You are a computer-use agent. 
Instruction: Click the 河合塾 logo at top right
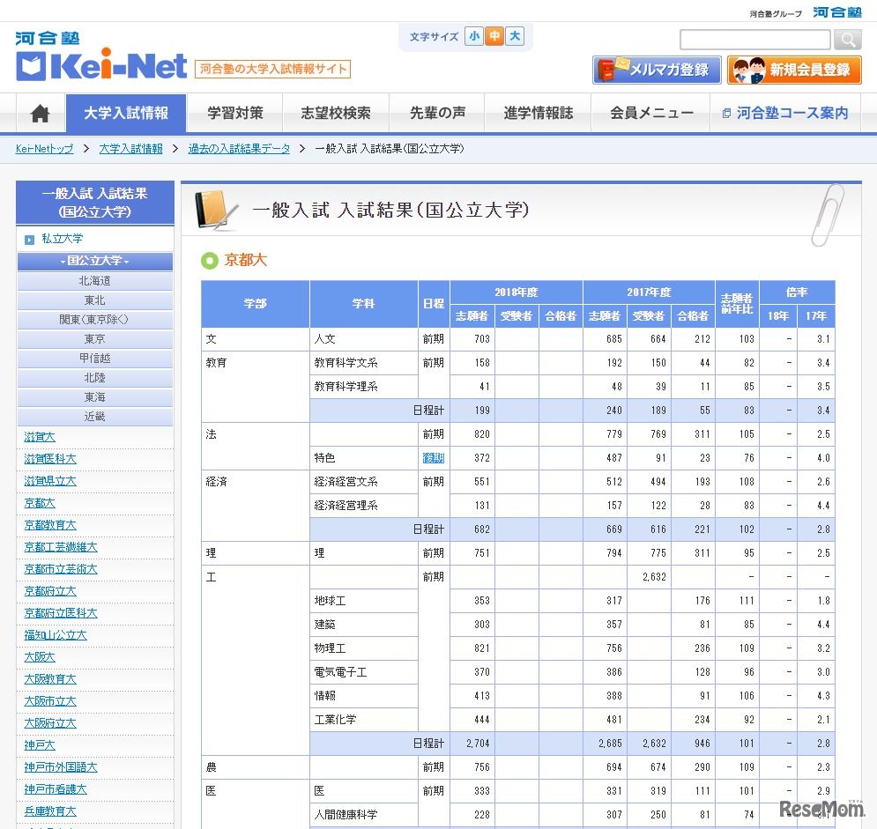pos(837,12)
